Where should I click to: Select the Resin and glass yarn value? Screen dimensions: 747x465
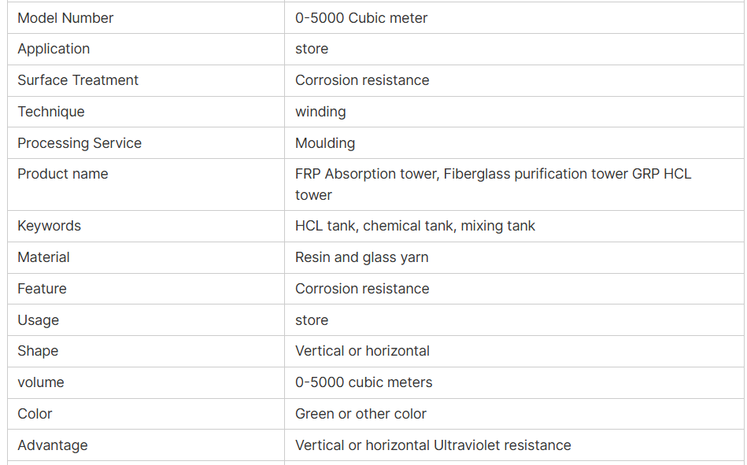(x=362, y=257)
